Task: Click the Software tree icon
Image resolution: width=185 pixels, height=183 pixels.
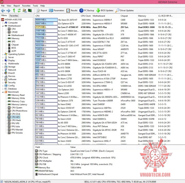Action: click(x=6, y=79)
